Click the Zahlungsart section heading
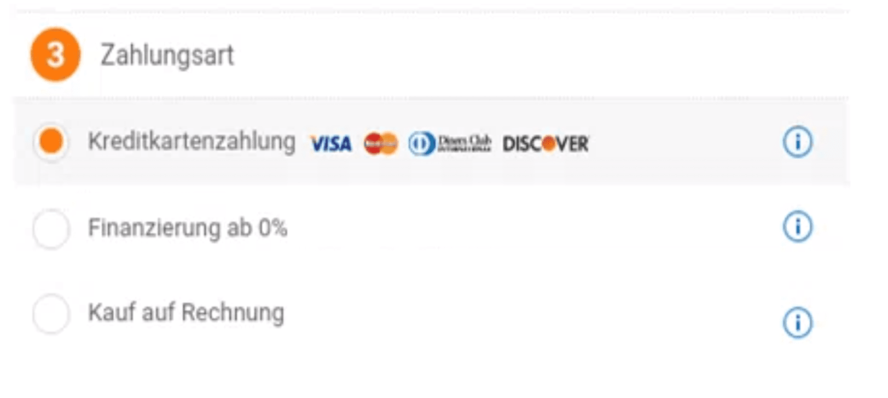The width and height of the screenshot is (888, 398). pyautogui.click(x=167, y=55)
